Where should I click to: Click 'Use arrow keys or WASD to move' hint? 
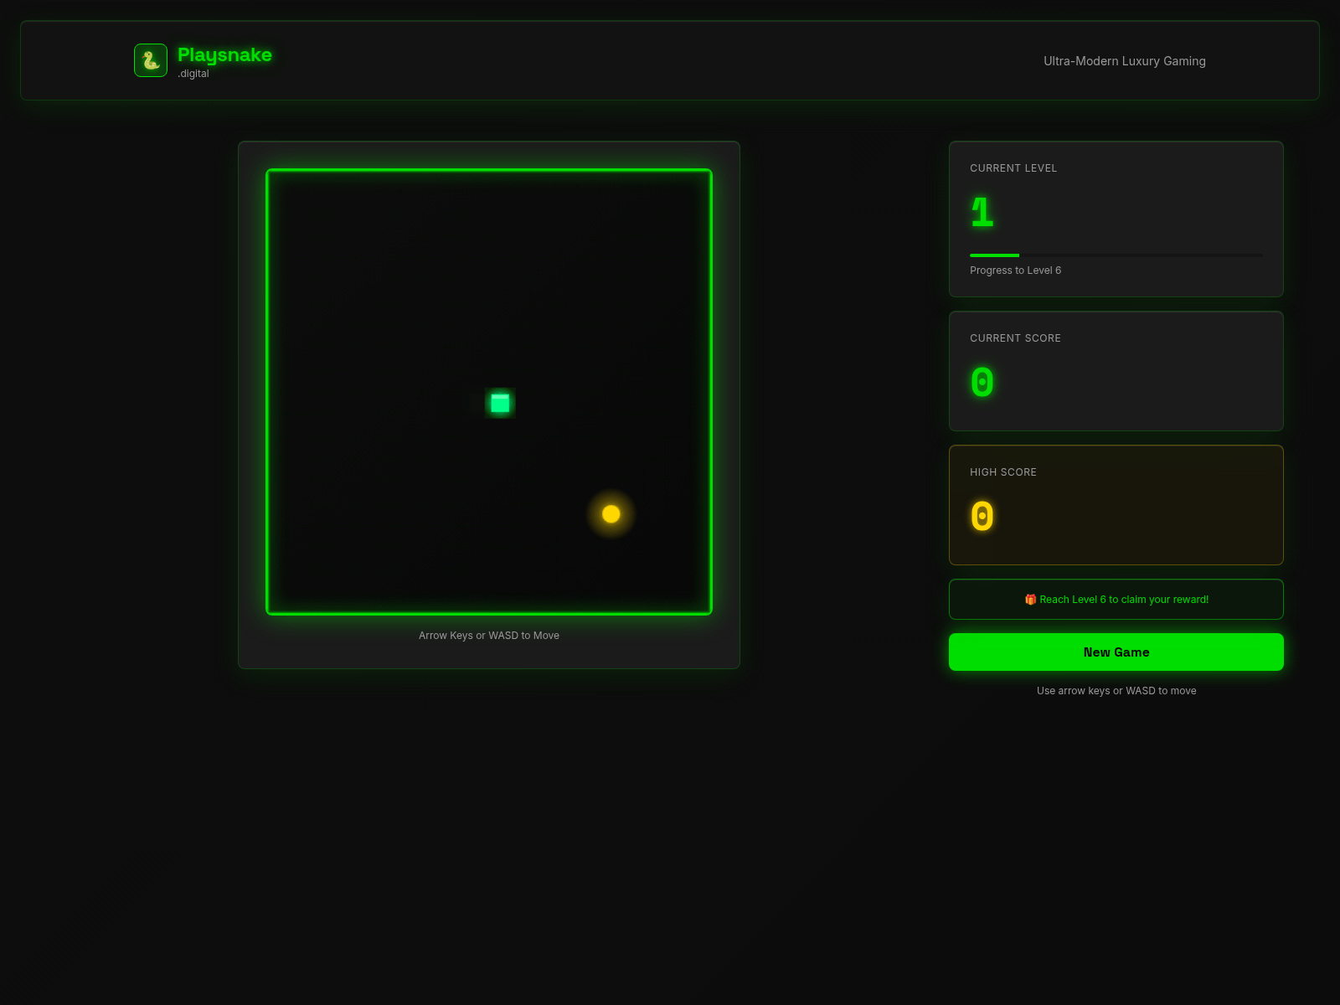(1116, 691)
